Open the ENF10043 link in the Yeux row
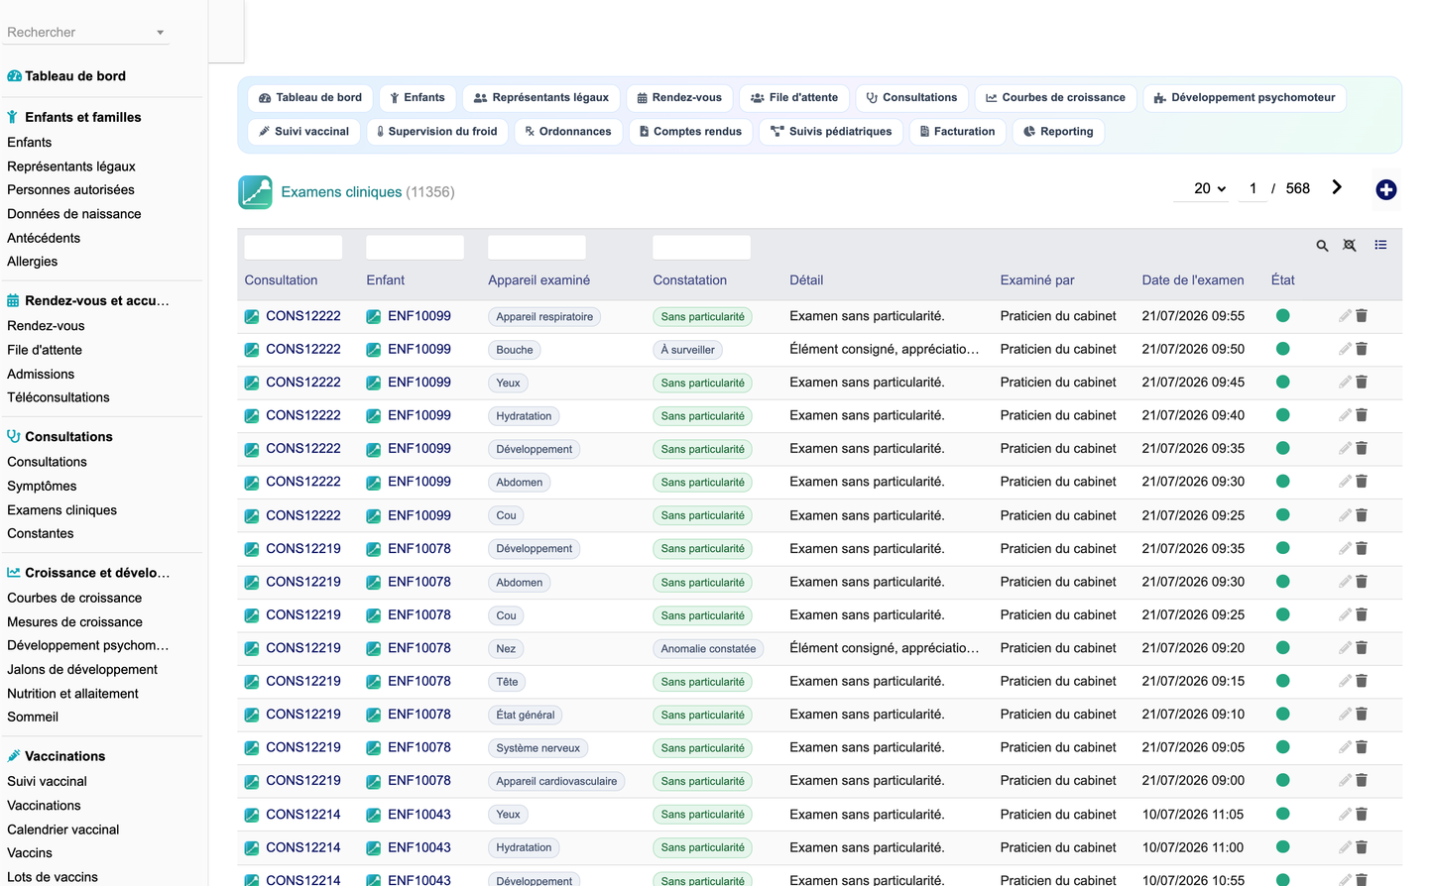The height and width of the screenshot is (886, 1433). [x=419, y=815]
